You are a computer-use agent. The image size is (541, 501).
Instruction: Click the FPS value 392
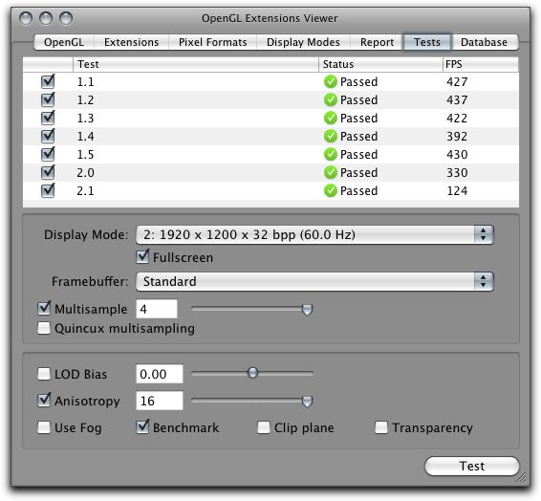click(x=457, y=136)
